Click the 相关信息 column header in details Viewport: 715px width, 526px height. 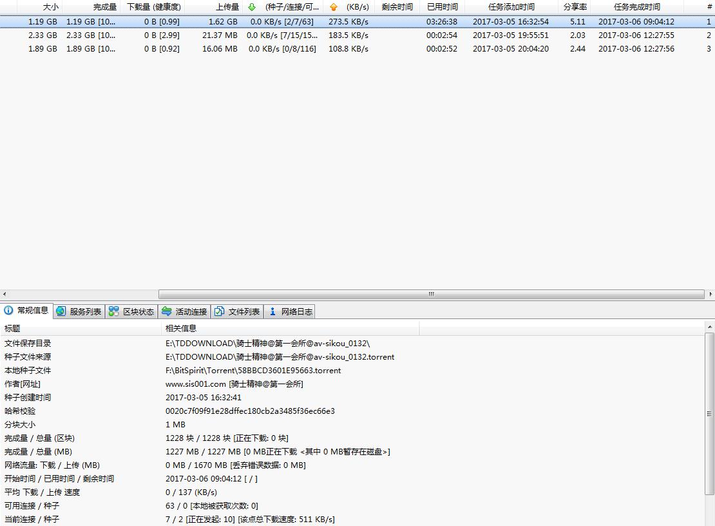pyautogui.click(x=181, y=329)
